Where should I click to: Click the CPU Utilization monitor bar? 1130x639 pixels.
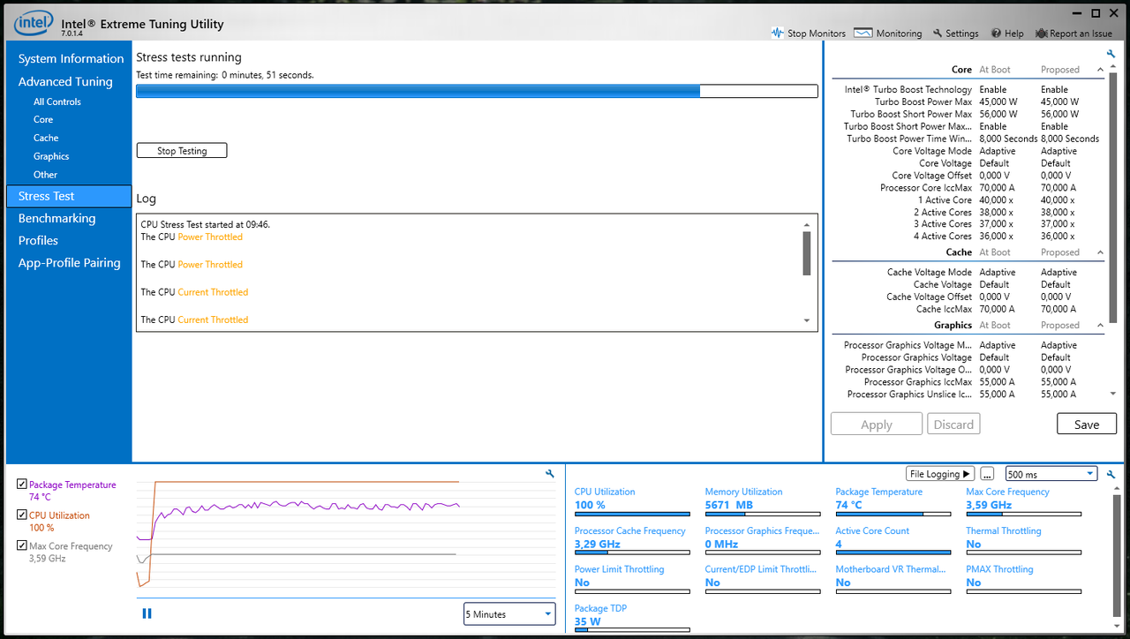(x=632, y=514)
